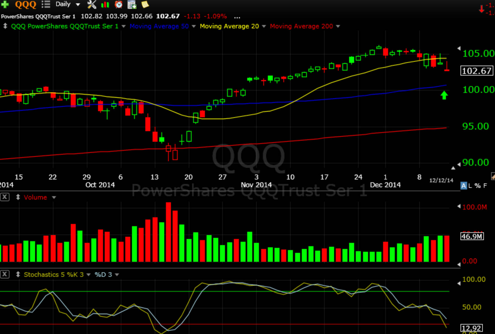495x334 pixels.
Task: Close the Volume pane with X
Action: 5,197
